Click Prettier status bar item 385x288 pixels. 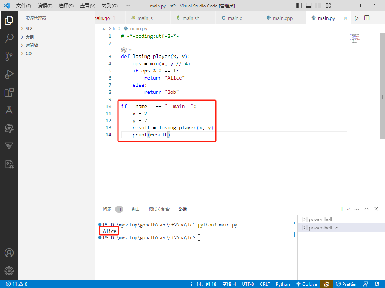[x=346, y=284]
